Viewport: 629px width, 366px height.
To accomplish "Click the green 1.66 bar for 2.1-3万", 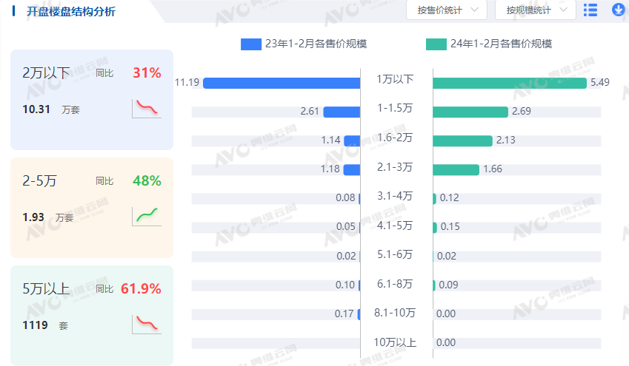I will (456, 169).
